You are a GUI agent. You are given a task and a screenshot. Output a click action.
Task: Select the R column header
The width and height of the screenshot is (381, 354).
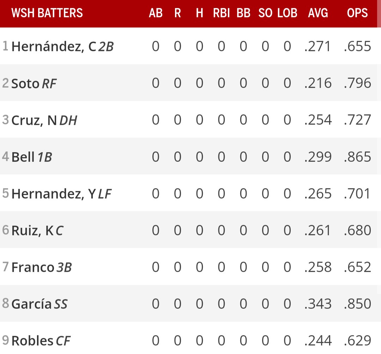click(177, 13)
